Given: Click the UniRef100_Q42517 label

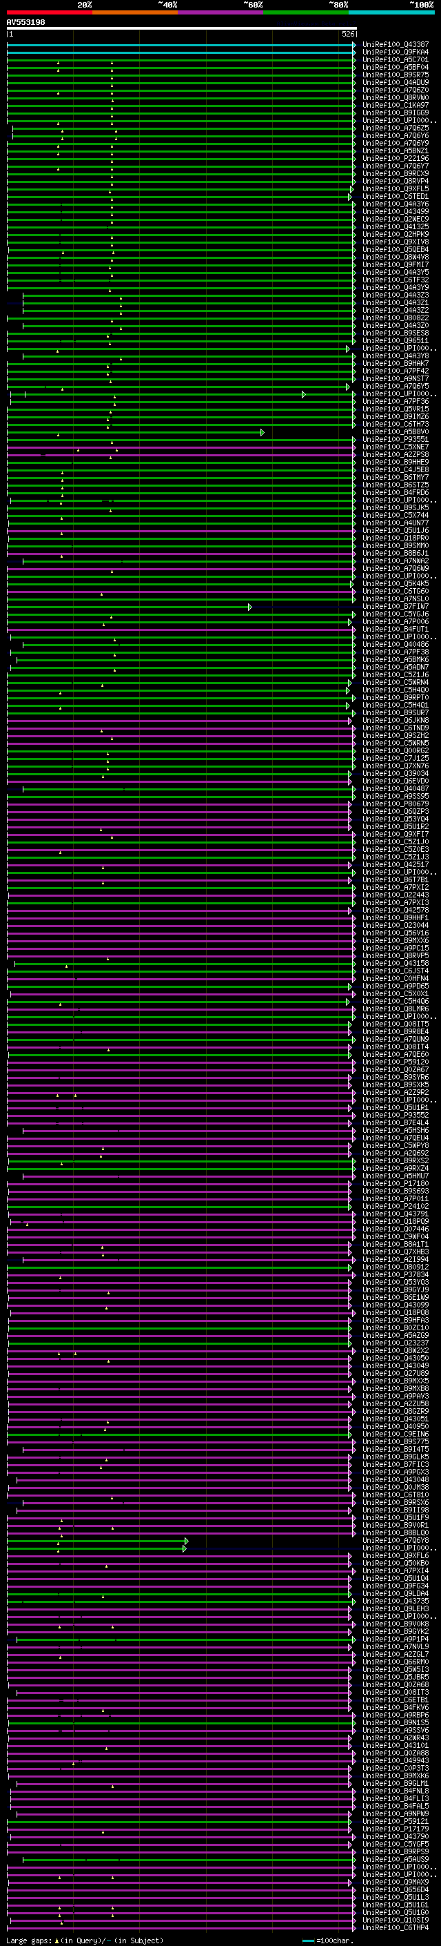Looking at the screenshot, I should [x=395, y=864].
